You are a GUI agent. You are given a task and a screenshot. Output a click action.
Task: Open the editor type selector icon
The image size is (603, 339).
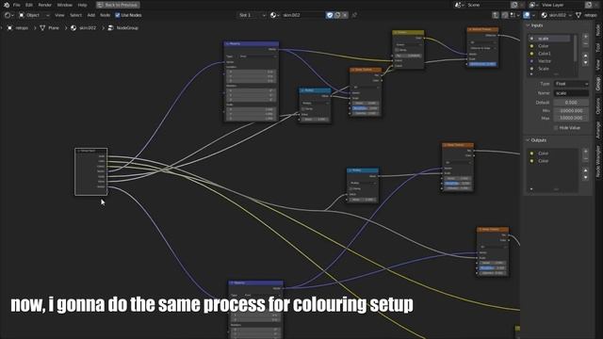8,15
